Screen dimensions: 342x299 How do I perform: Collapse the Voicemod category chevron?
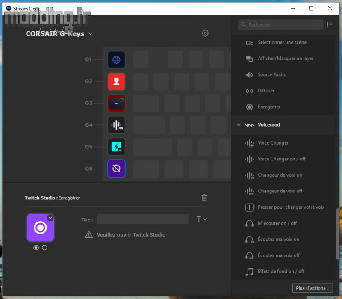point(239,125)
